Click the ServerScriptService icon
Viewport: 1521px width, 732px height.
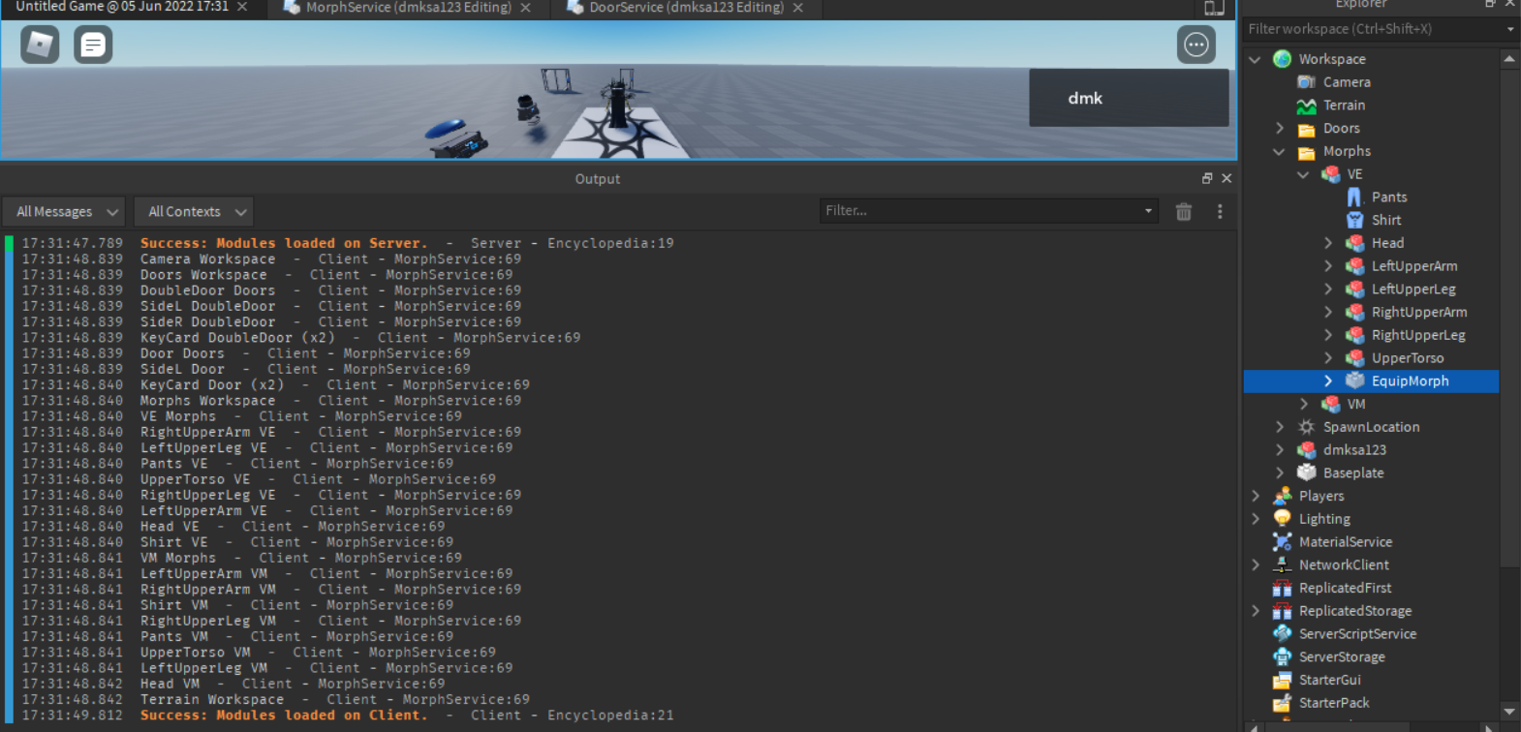(1283, 634)
